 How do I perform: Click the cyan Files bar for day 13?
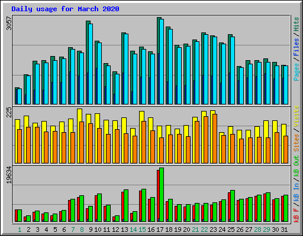tap(126, 69)
